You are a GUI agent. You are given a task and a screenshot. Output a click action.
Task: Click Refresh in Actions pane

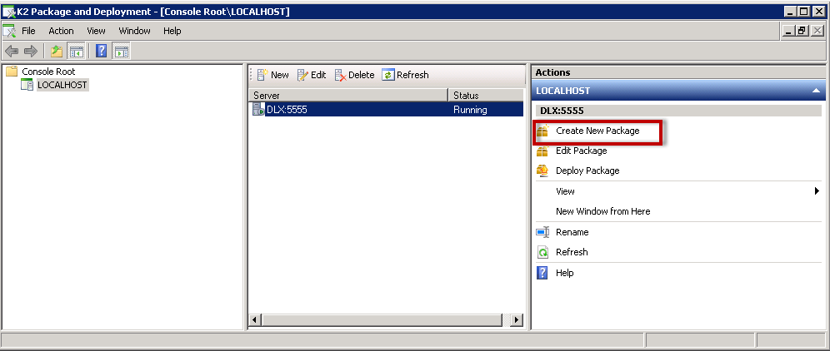[x=572, y=252]
